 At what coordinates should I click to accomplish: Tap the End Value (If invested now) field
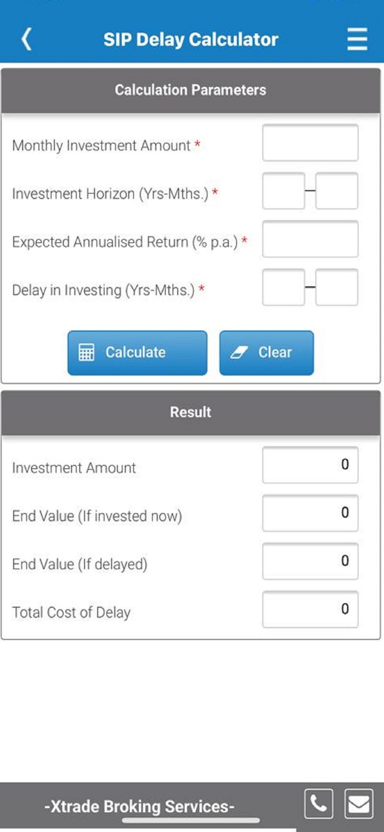(310, 513)
